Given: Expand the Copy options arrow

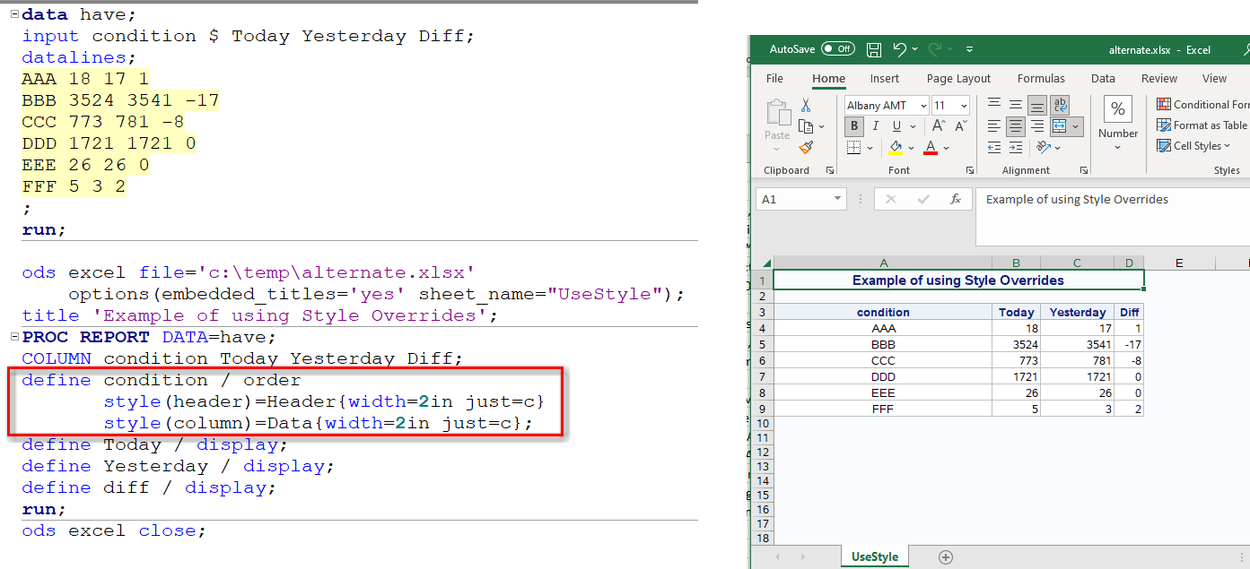Looking at the screenshot, I should (821, 127).
